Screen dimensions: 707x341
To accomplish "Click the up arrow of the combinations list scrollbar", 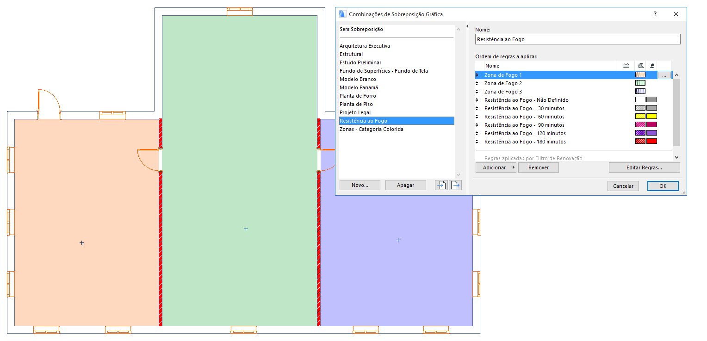I will tap(459, 29).
